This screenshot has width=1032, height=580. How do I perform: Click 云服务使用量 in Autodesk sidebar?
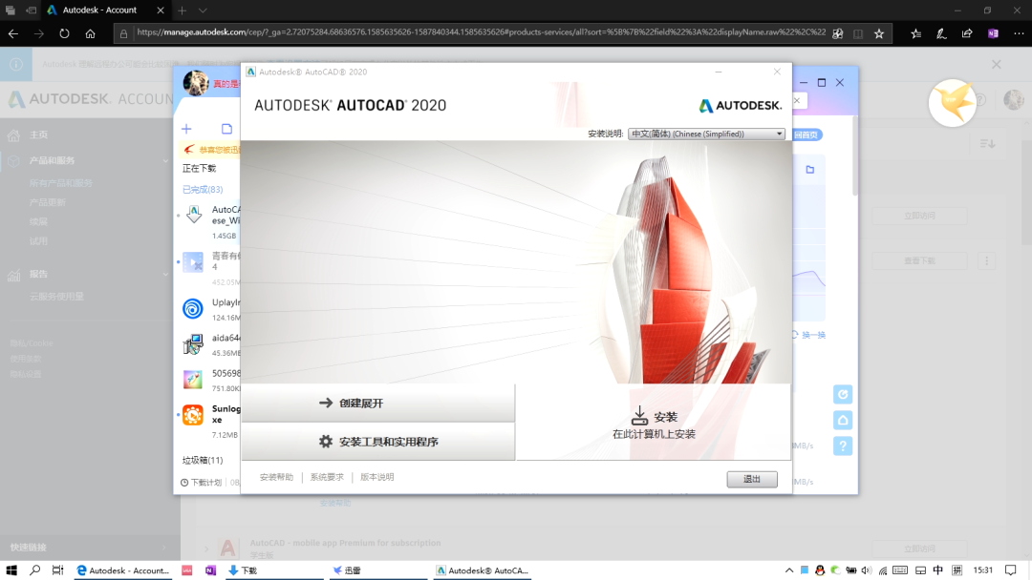coord(56,297)
